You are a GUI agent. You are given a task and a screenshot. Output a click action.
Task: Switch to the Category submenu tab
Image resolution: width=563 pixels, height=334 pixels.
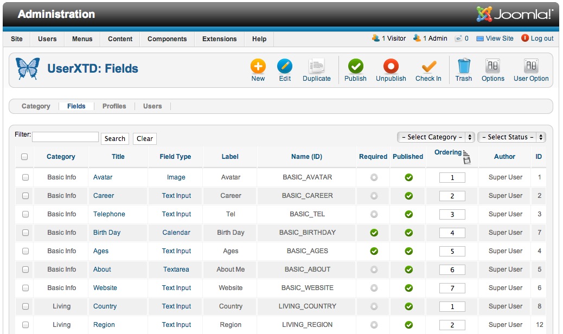pos(36,106)
